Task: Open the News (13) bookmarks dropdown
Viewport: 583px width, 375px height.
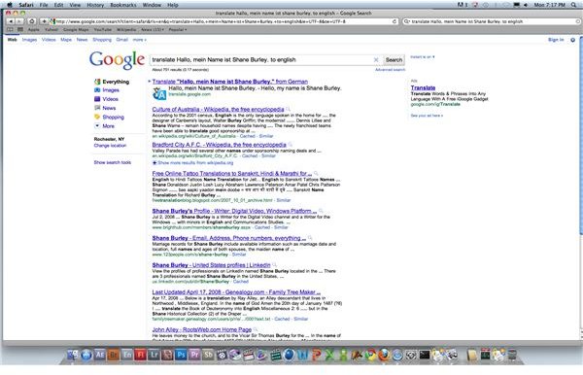Action: coord(153,29)
